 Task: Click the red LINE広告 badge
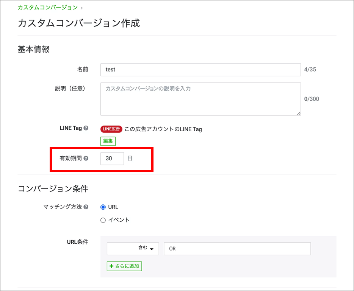tap(111, 129)
